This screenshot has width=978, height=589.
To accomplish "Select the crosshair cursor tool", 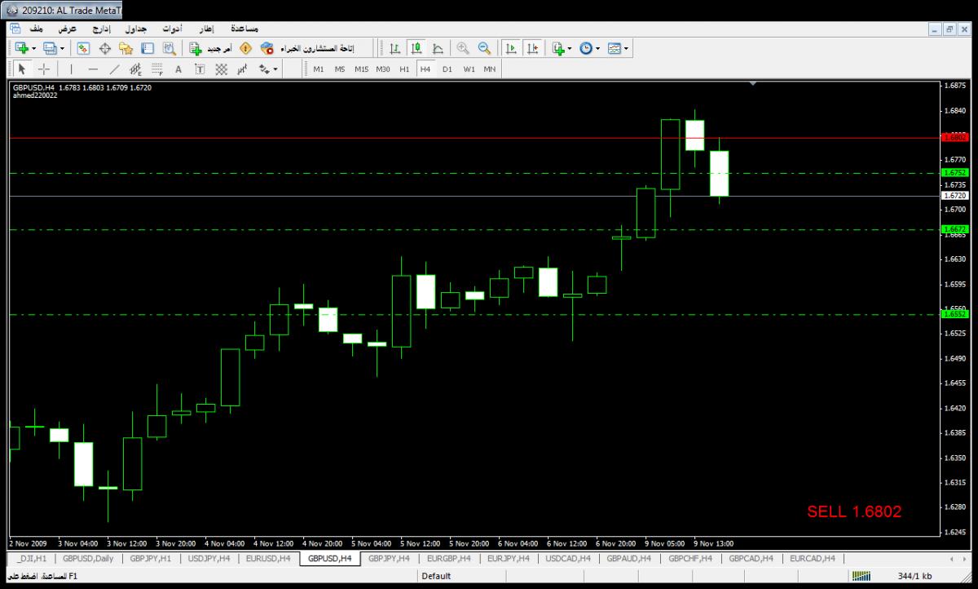I will [44, 69].
